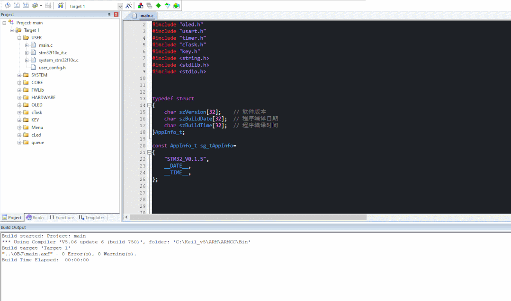The width and height of the screenshot is (511, 301).
Task: Open Manage Run-Time Environment green diamond icon
Action: tap(158, 6)
